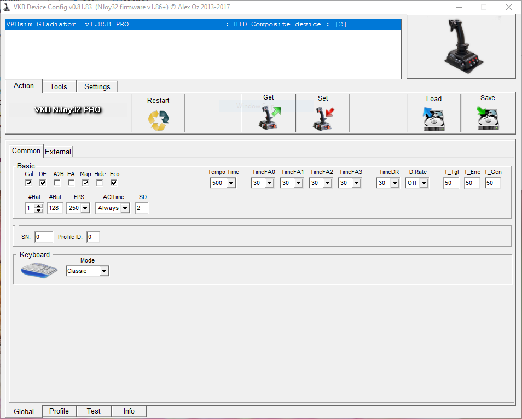This screenshot has width=522, height=419.
Task: Click the Load hard drive icon
Action: coord(433,119)
